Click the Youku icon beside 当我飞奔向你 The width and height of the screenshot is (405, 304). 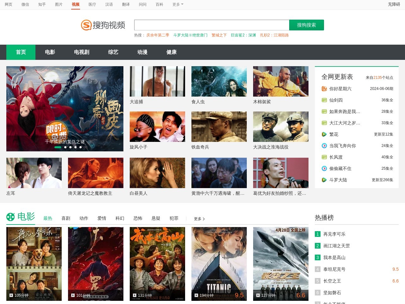click(324, 146)
